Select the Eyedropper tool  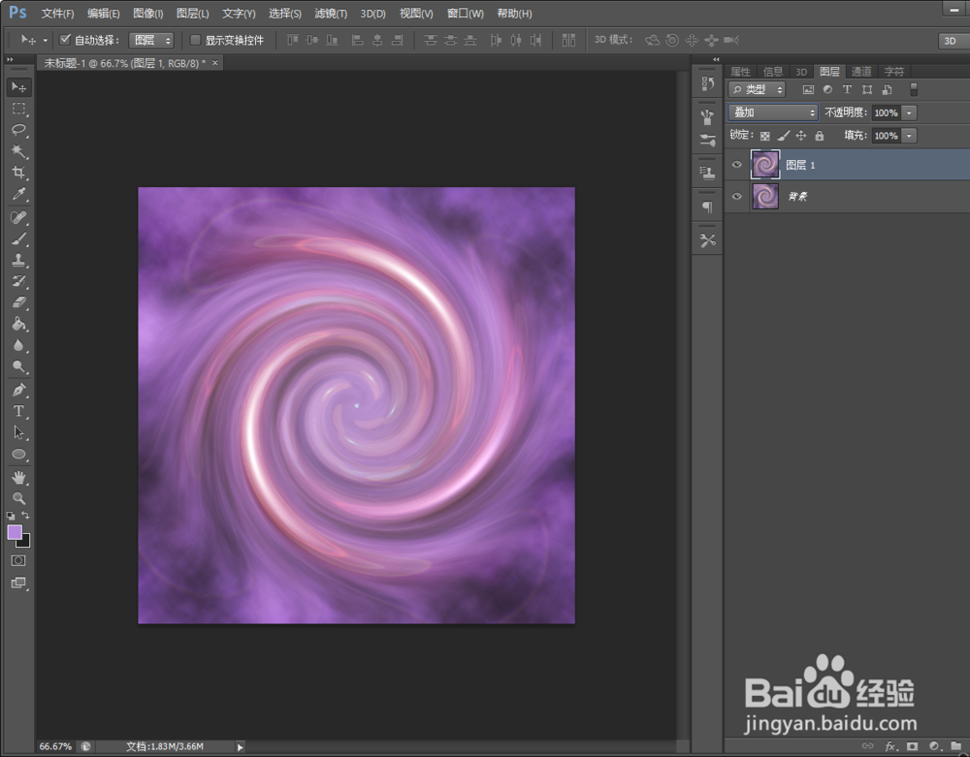pyautogui.click(x=19, y=194)
